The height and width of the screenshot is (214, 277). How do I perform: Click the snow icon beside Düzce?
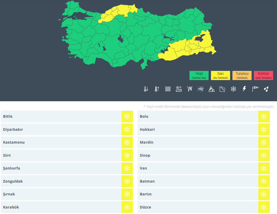pyautogui.click(x=264, y=207)
